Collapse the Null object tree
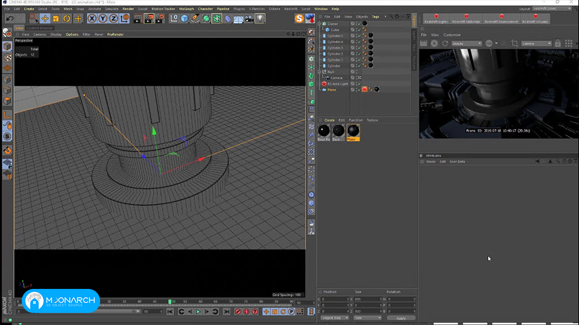 320,72
